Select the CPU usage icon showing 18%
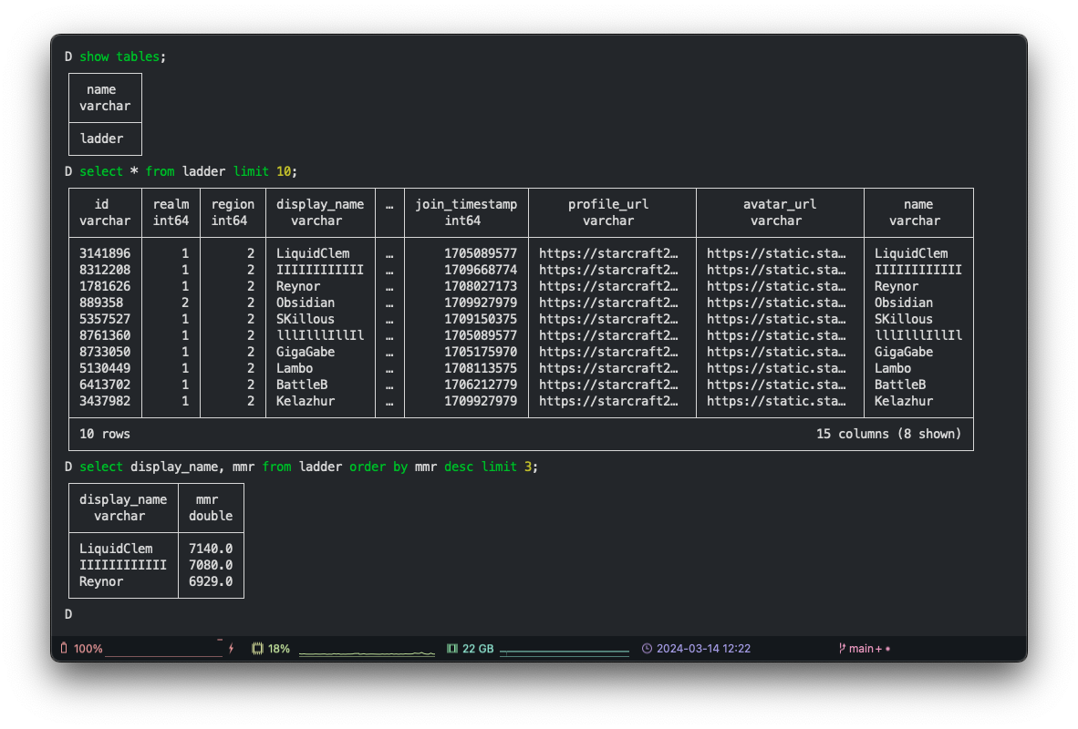Viewport: 1078px width, 729px height. click(x=258, y=649)
